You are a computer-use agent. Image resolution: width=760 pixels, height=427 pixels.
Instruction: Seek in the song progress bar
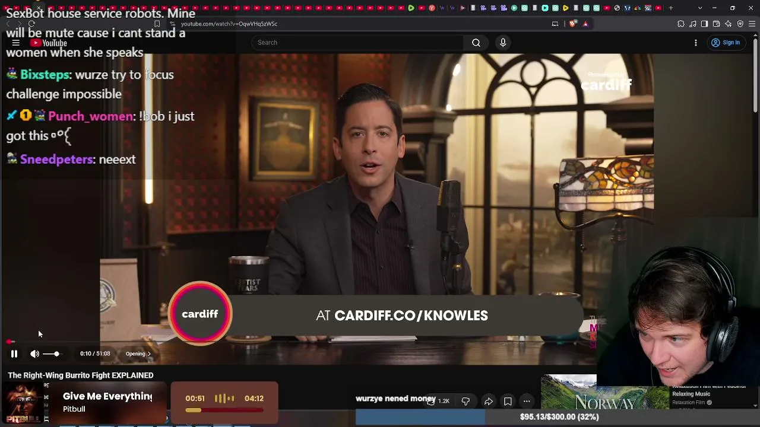(224, 410)
